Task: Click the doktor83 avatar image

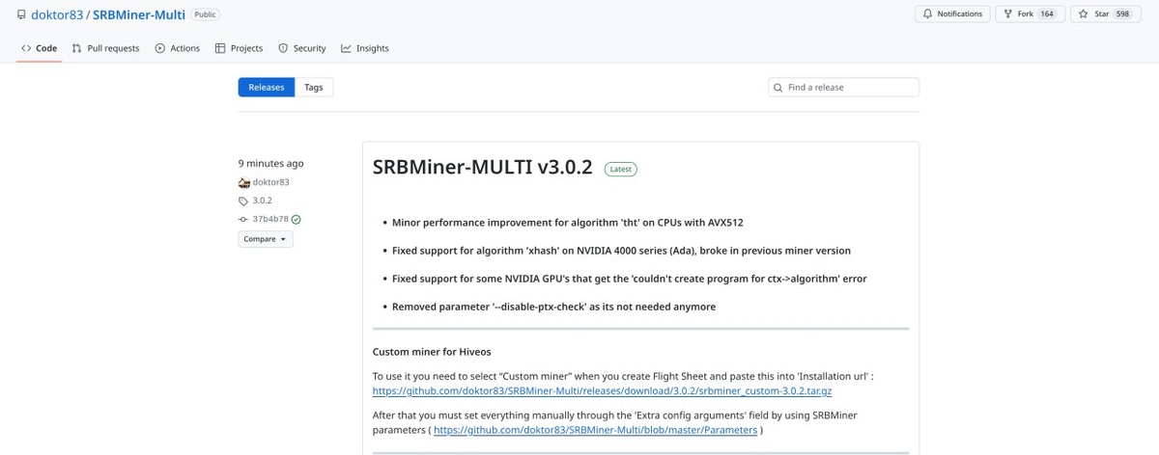Action: click(244, 182)
